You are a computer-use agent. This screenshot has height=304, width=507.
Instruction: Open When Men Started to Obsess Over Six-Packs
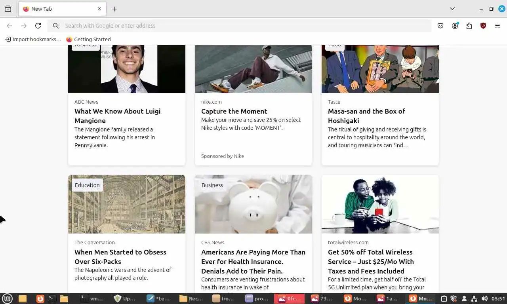point(120,257)
